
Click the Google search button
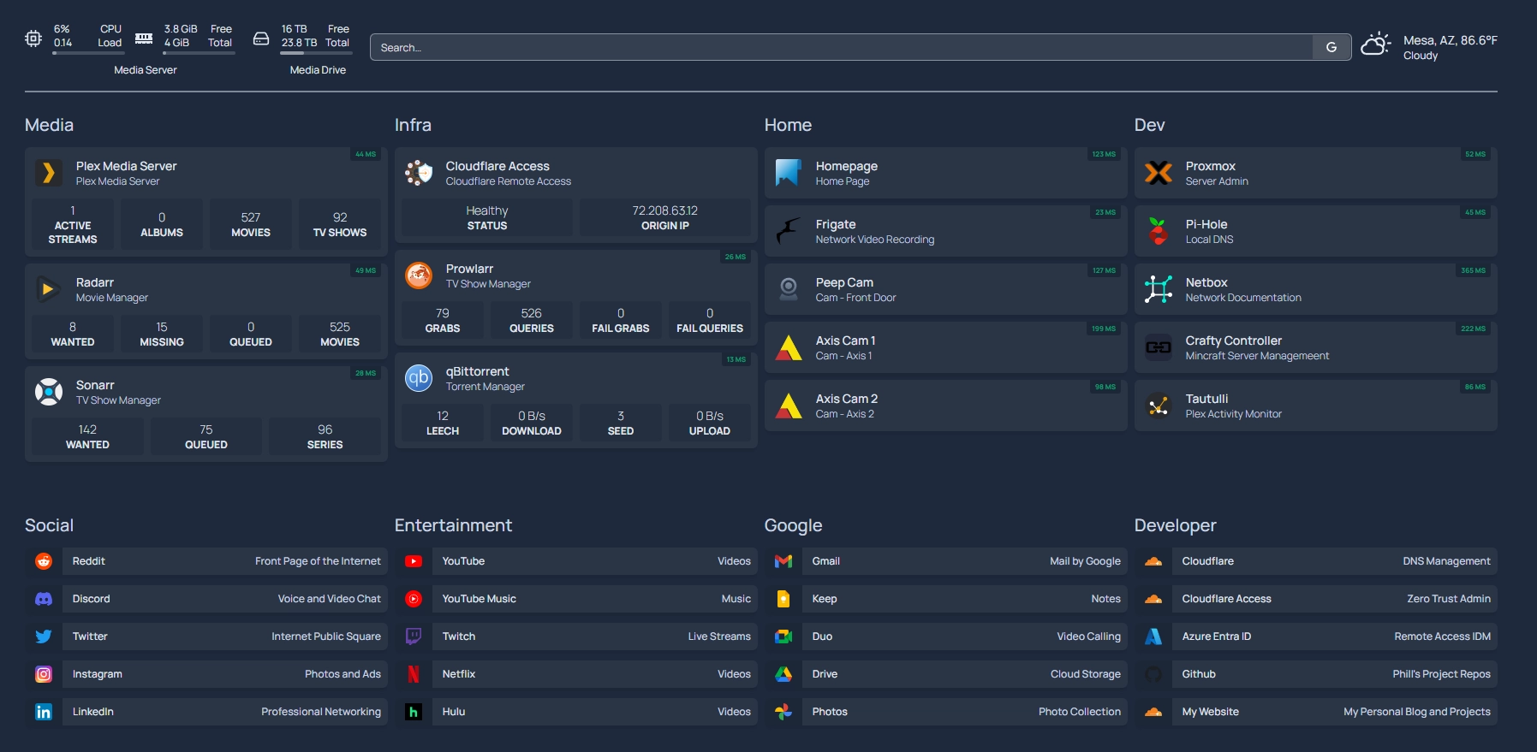pos(1331,47)
